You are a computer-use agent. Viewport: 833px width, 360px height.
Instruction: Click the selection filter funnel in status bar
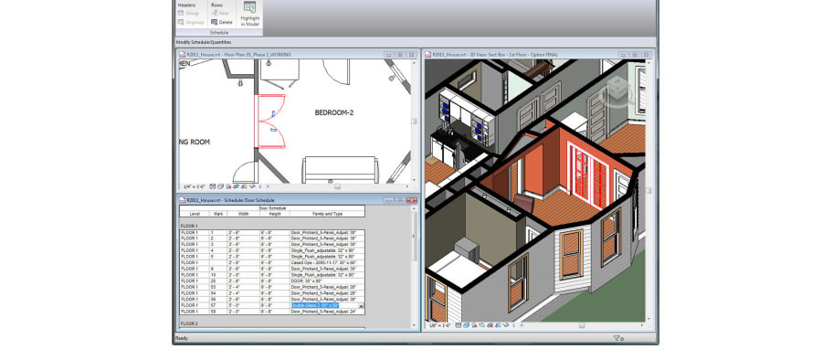click(x=617, y=338)
